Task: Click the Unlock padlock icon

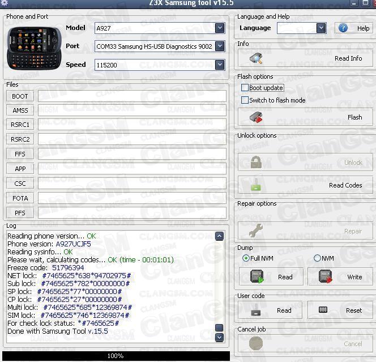Action: click(256, 162)
